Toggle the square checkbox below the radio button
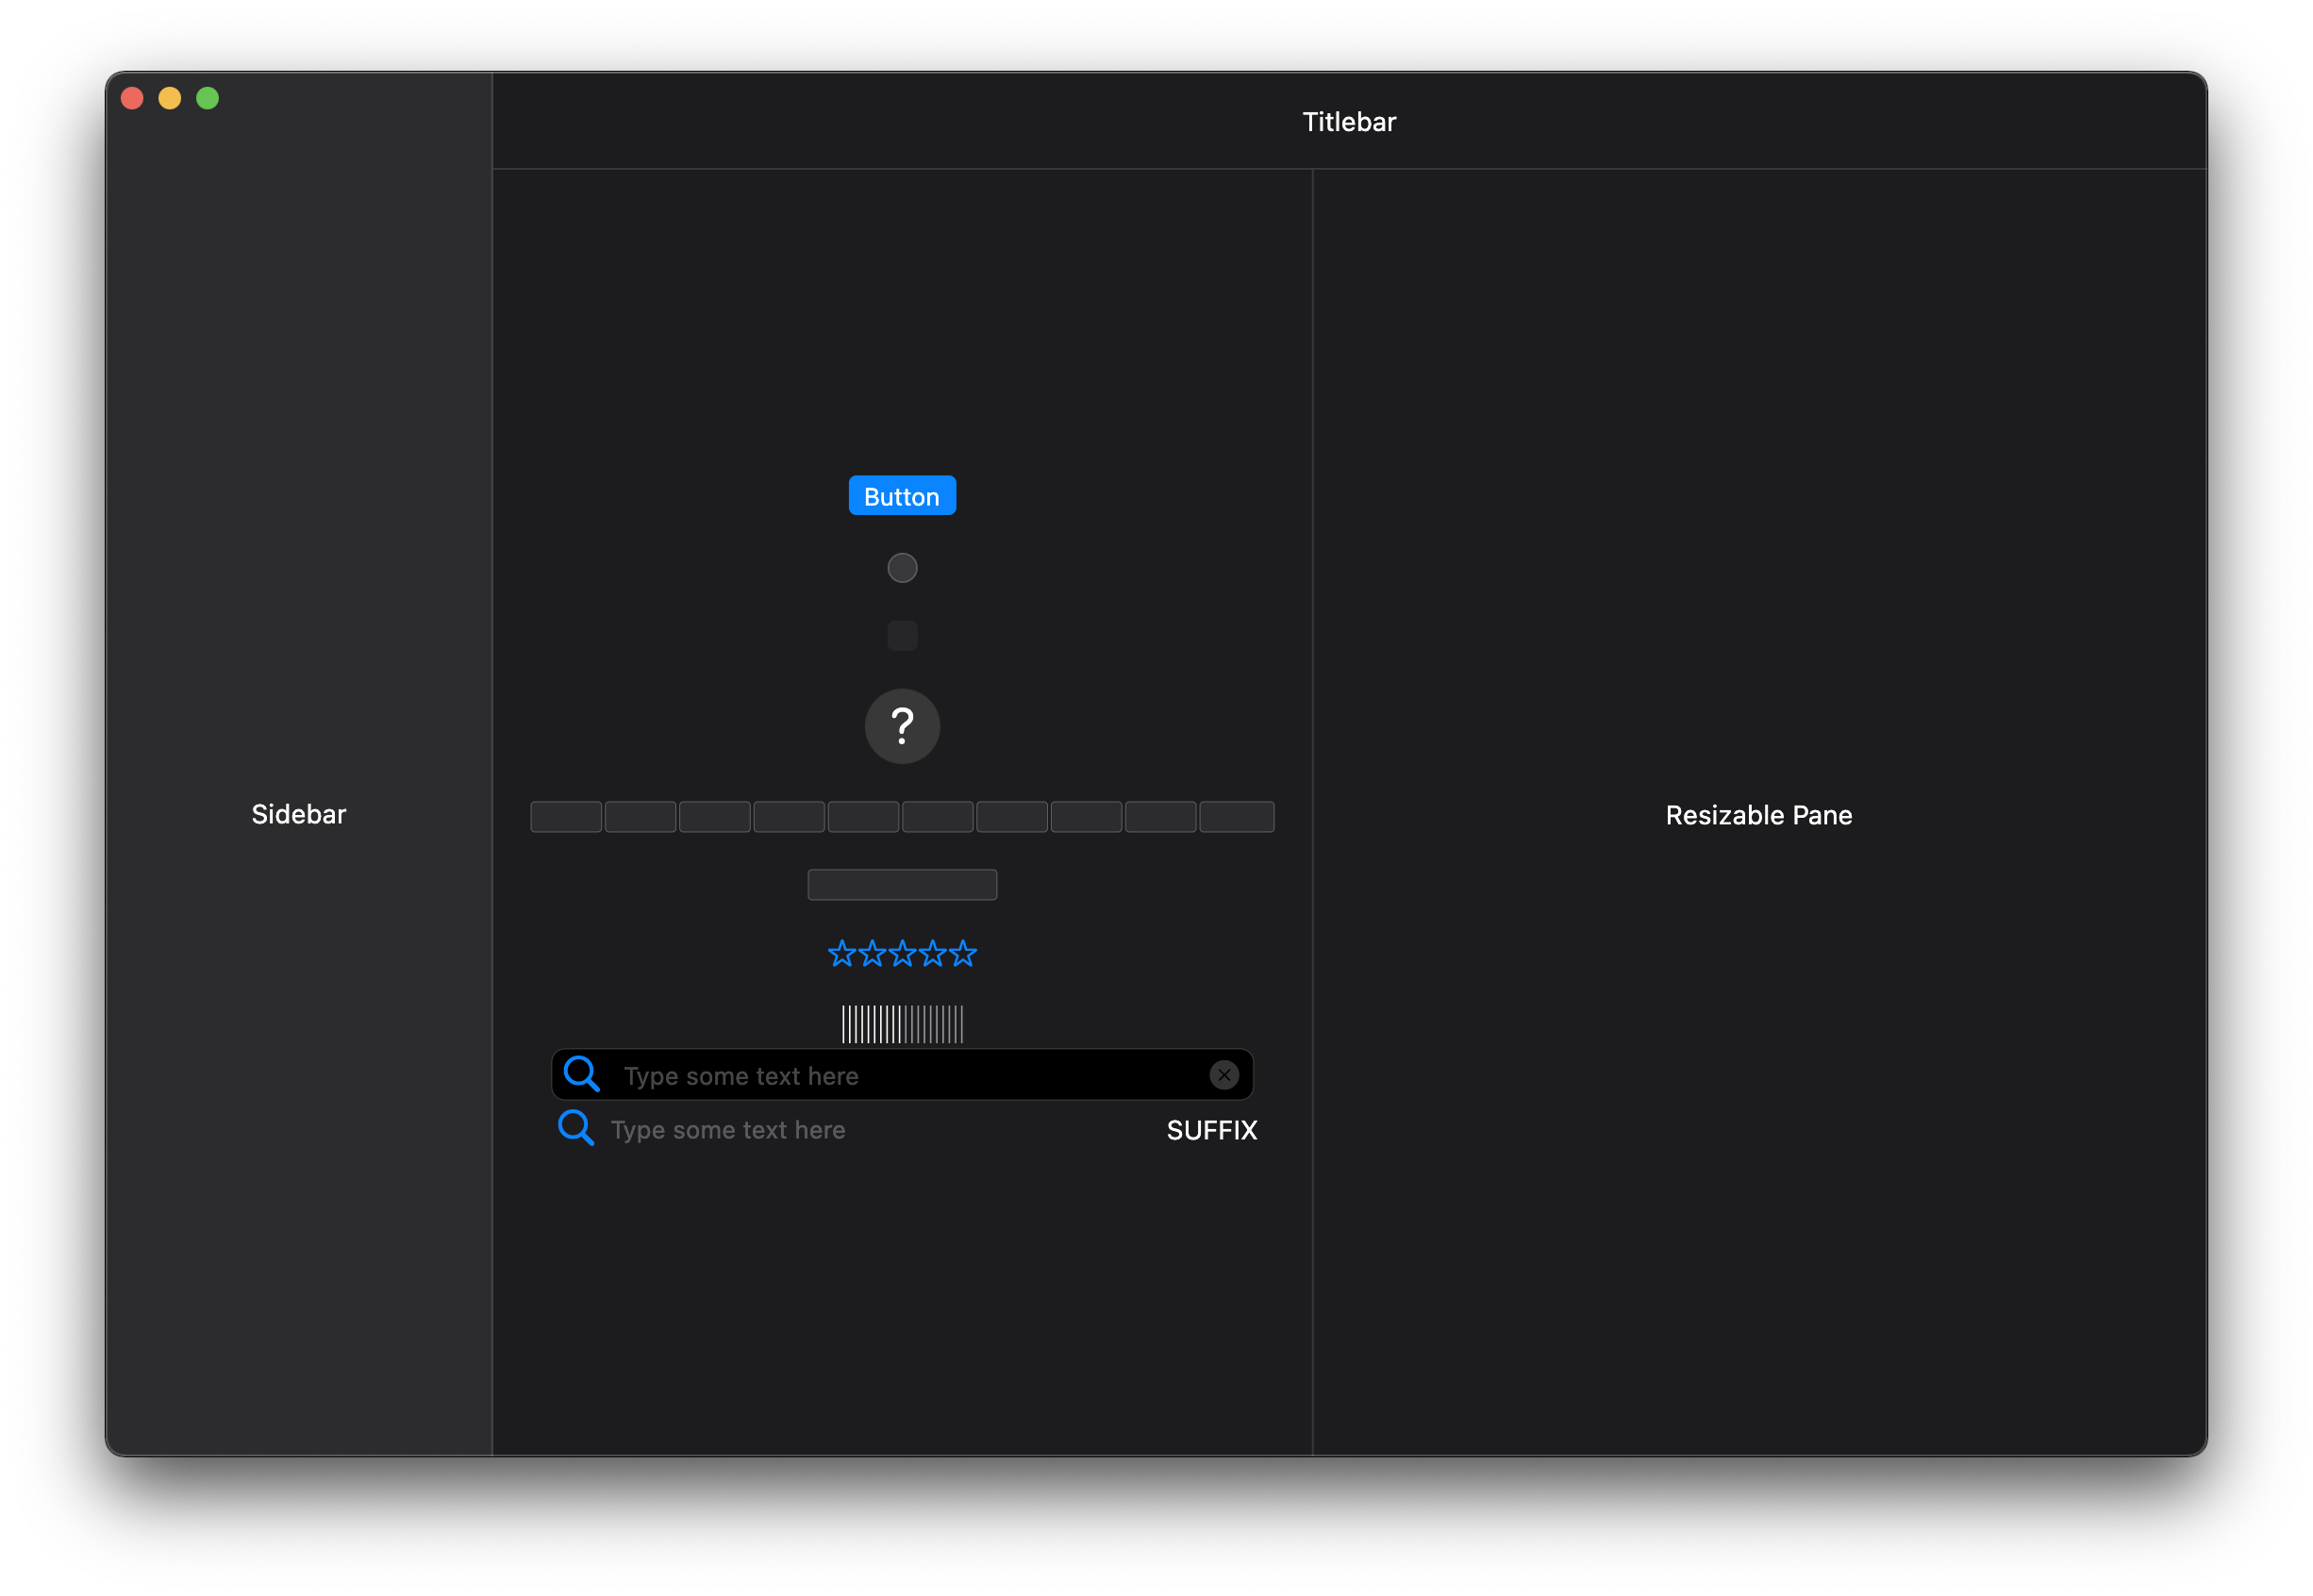 902,636
